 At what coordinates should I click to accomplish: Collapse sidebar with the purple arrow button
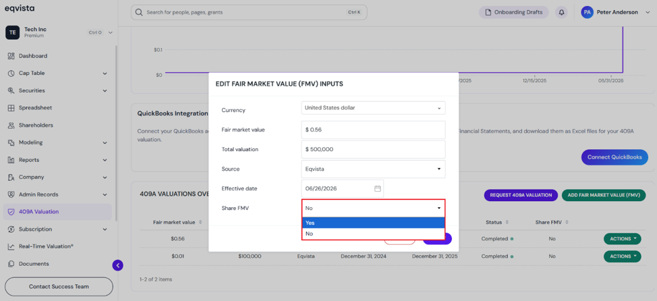click(118, 265)
